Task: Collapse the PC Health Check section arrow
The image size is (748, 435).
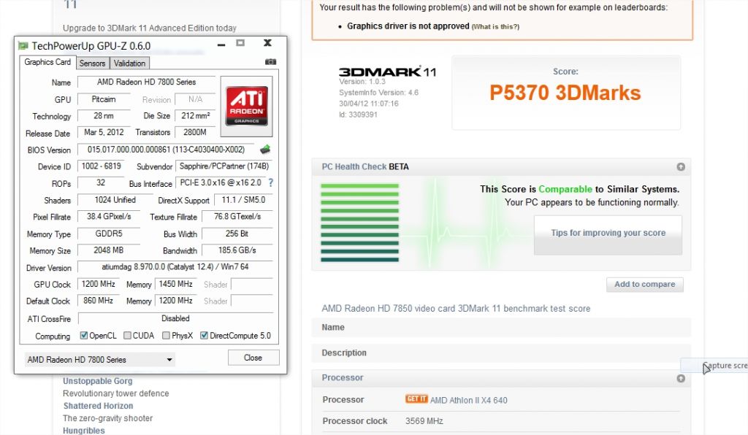Action: coord(681,166)
